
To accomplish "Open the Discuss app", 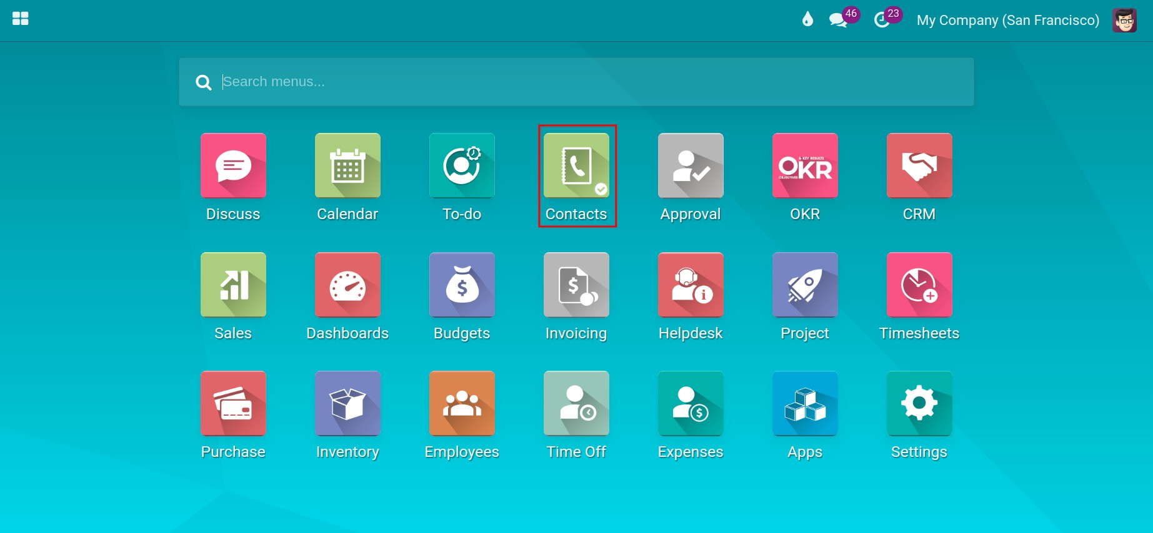I will pyautogui.click(x=233, y=165).
